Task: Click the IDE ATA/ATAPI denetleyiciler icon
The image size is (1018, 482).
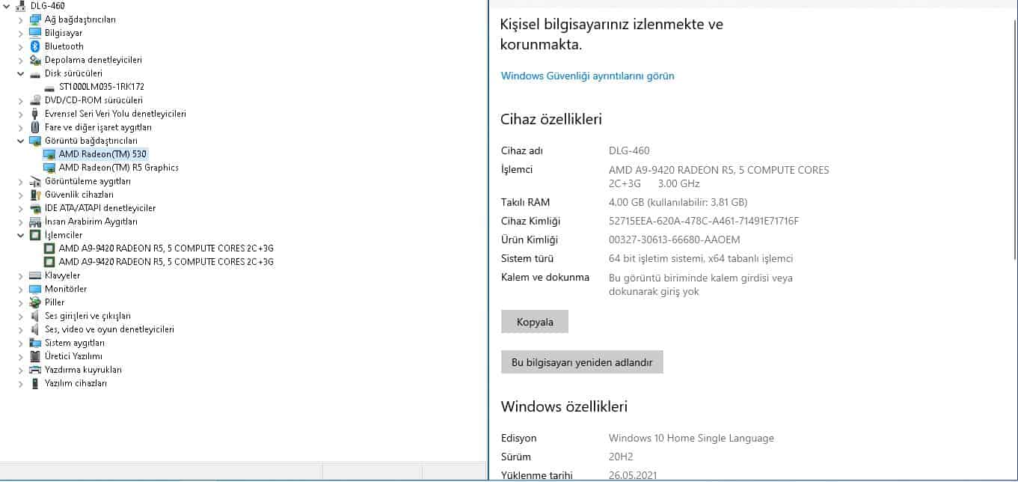Action: pos(34,208)
